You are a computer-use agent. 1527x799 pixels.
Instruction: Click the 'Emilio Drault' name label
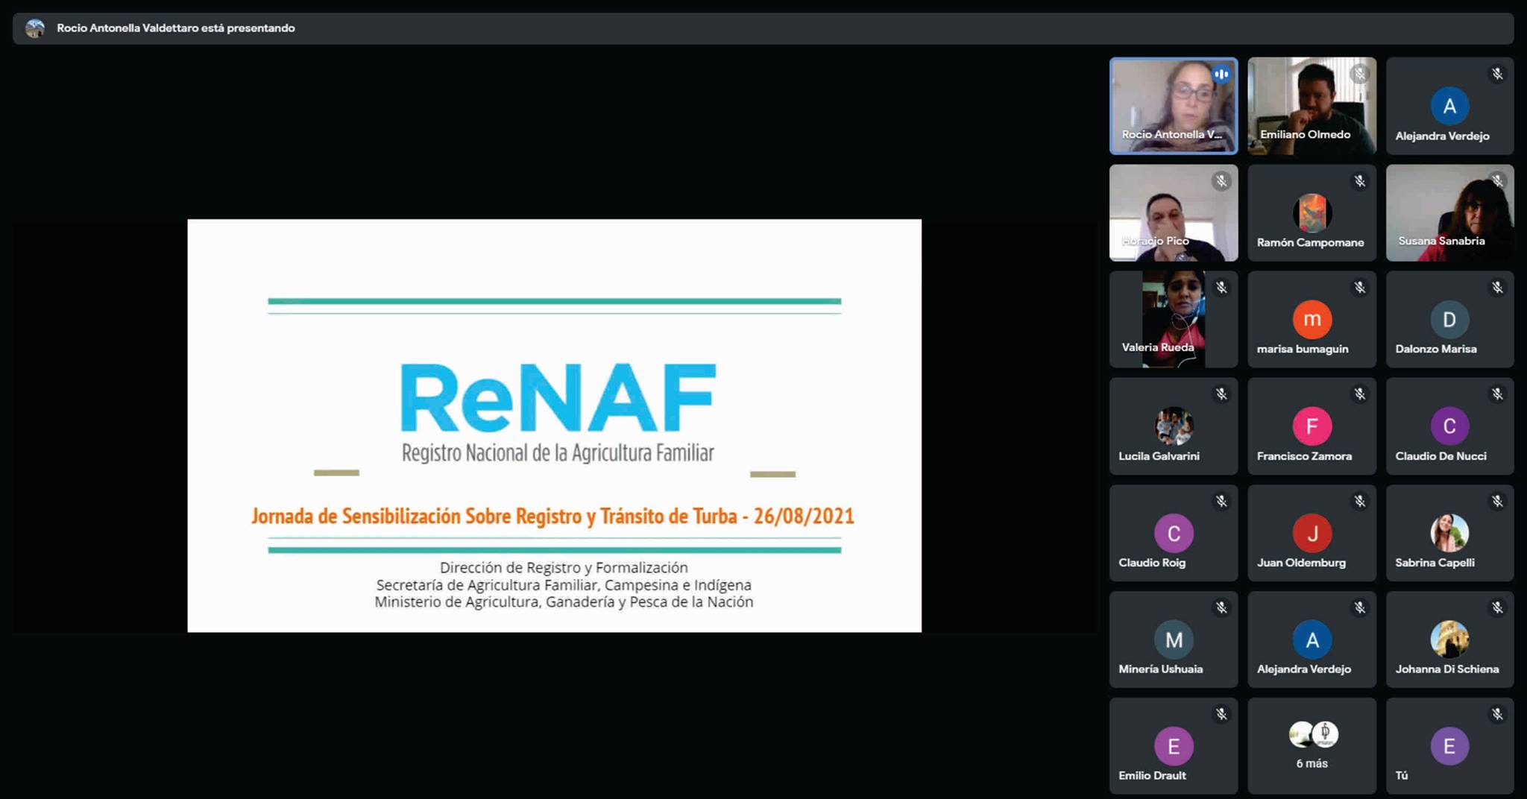[x=1152, y=776]
